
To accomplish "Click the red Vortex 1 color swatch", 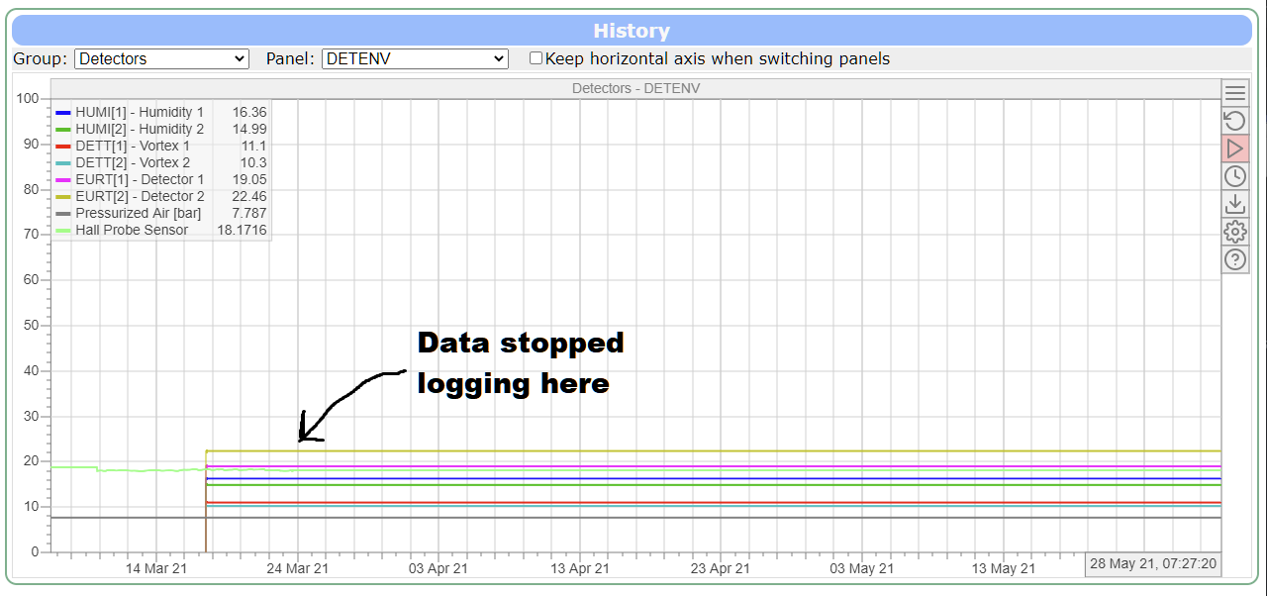I will 63,147.
